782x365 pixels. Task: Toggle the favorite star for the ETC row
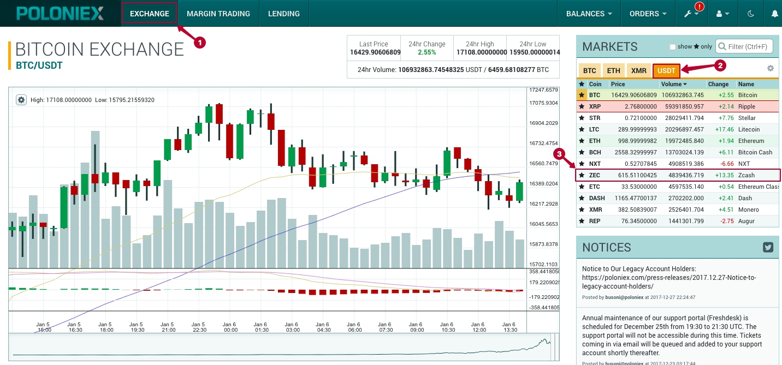(x=582, y=187)
